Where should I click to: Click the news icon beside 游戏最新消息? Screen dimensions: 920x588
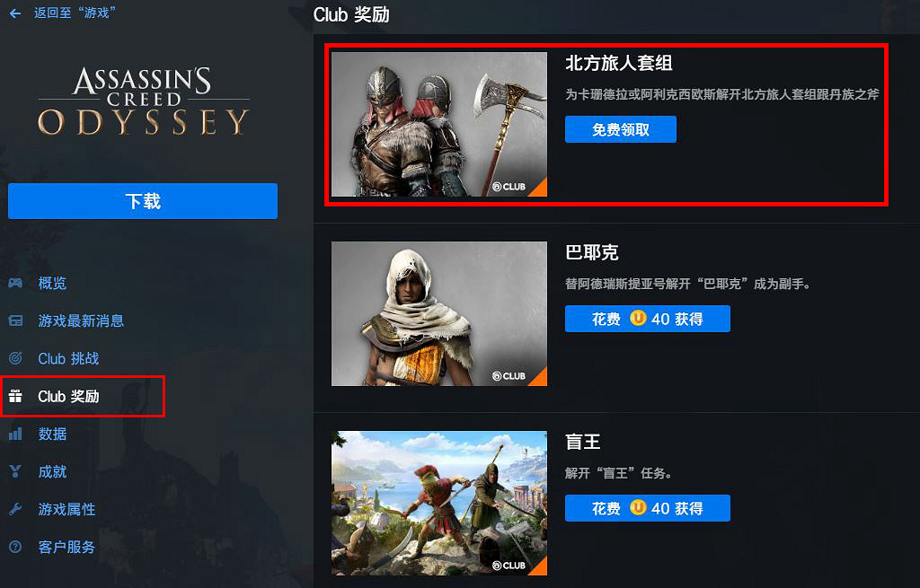point(15,320)
